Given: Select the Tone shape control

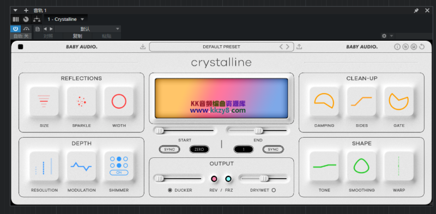Looking at the screenshot, I should click(324, 166).
